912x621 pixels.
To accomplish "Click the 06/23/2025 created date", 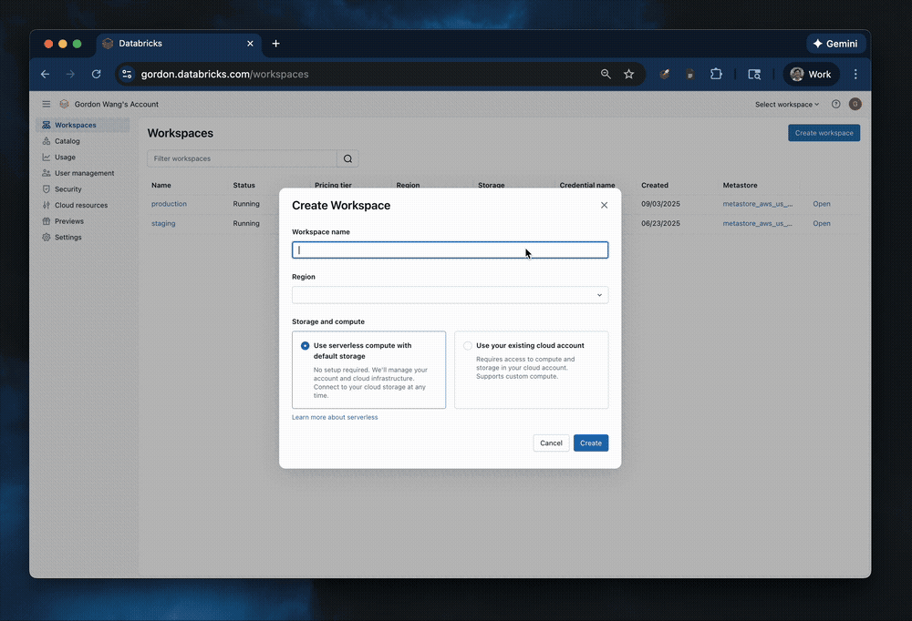I will pos(660,223).
